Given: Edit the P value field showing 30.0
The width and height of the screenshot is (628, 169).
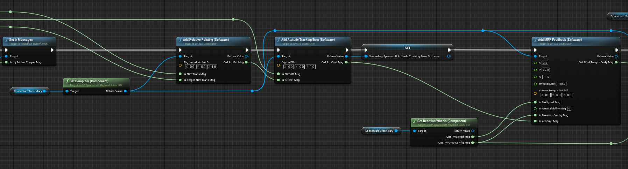Looking at the screenshot, I should pyautogui.click(x=546, y=70).
